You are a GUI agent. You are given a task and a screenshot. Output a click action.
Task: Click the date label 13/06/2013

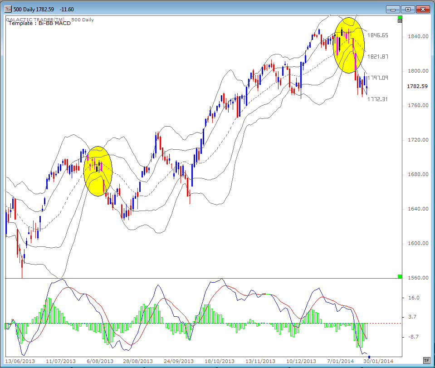(x=20, y=361)
